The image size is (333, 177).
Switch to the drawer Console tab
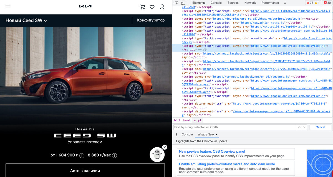pos(187,134)
